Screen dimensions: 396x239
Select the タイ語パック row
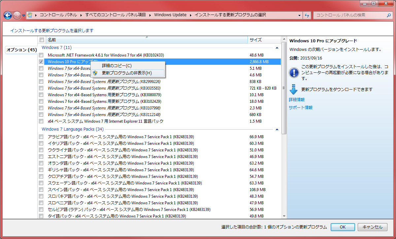click(x=160, y=216)
